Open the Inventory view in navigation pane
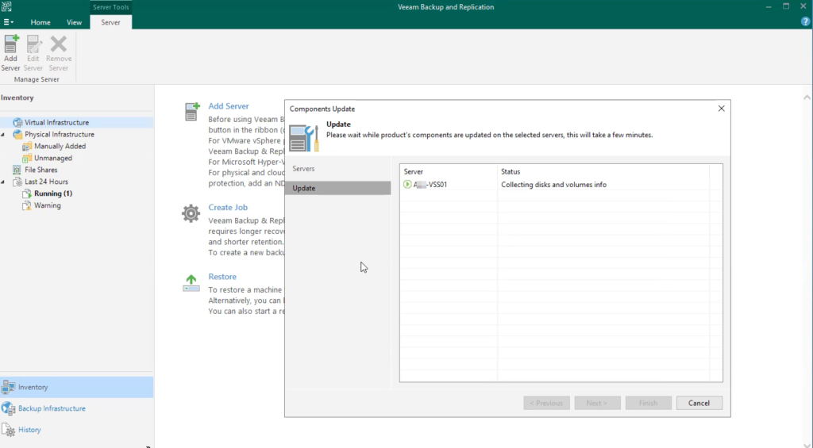This screenshot has width=813, height=448. (x=77, y=388)
